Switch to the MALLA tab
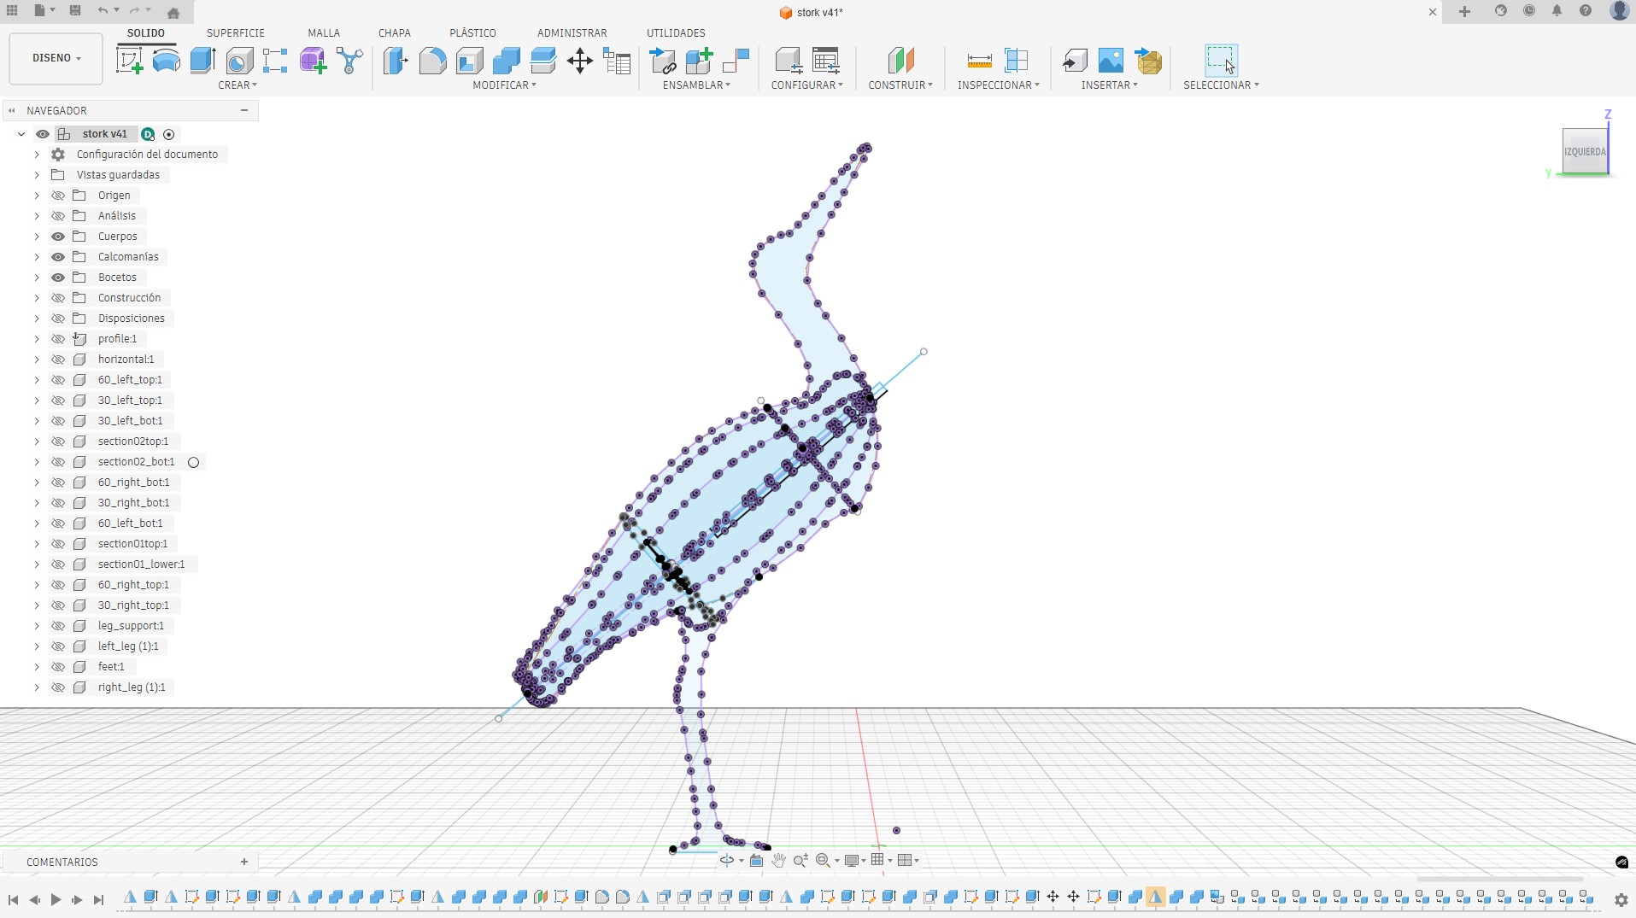1636x918 pixels. (x=324, y=32)
